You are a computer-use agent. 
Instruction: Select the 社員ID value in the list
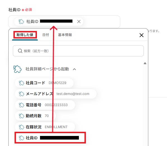tap(50, 138)
